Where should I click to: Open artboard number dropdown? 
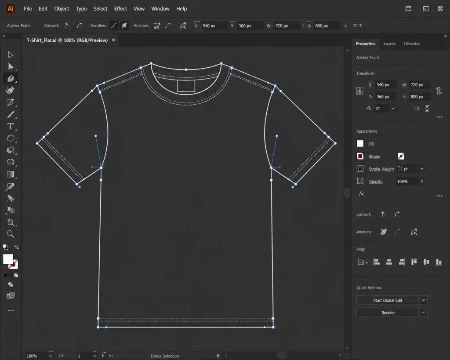94,356
